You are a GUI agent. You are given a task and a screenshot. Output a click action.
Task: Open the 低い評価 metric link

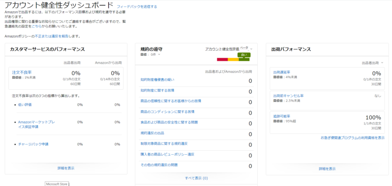coord(25,105)
